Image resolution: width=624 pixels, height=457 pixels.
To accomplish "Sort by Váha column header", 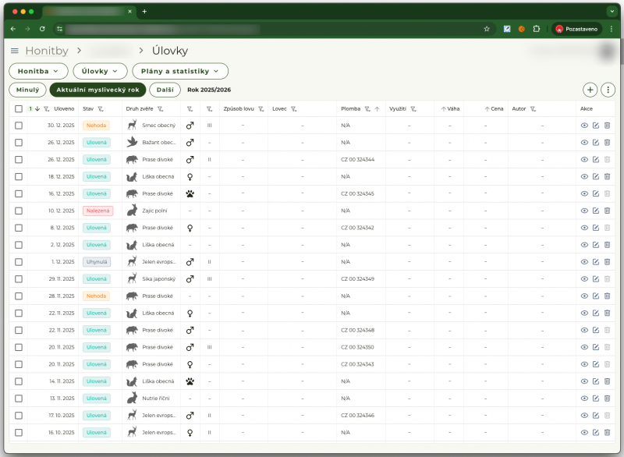I will [450, 109].
